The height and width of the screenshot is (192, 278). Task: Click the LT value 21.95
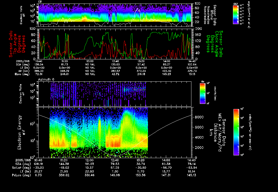click(64, 171)
